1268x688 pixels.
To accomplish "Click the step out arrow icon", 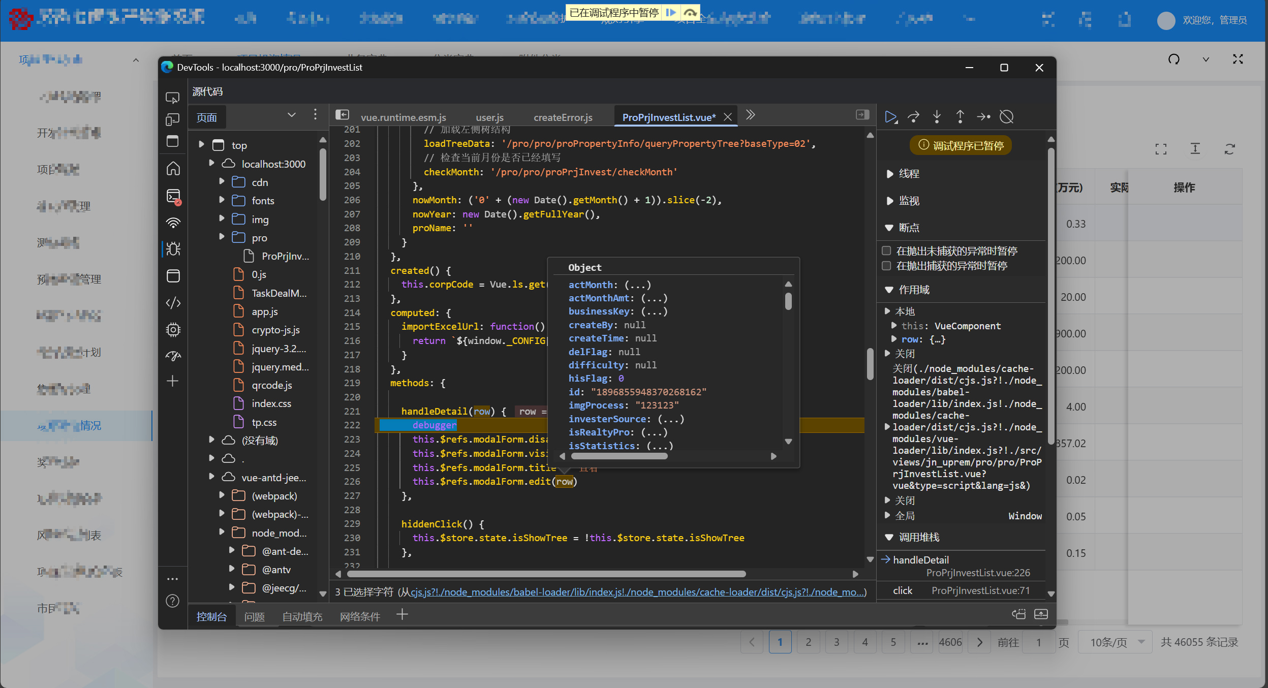I will point(960,117).
